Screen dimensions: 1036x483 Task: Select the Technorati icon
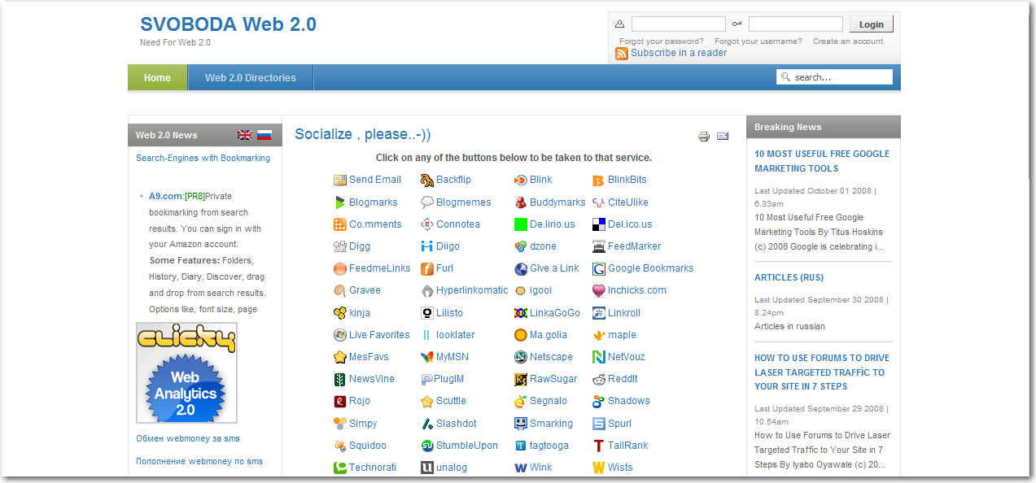click(x=339, y=468)
